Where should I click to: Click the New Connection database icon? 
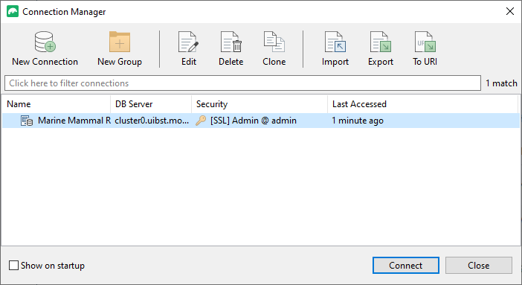tap(45, 42)
